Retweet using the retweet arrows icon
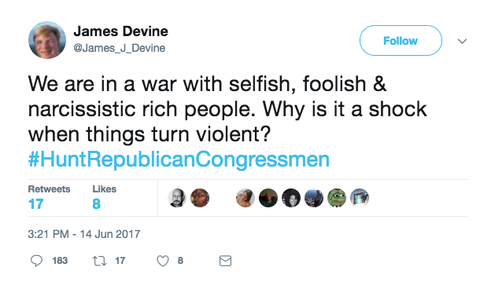Image resolution: width=491 pixels, height=289 pixels. [100, 261]
